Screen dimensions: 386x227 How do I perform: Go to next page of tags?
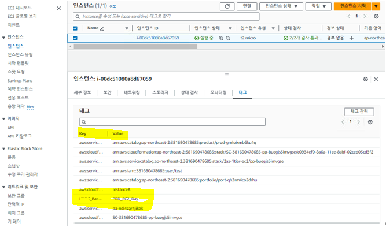[359, 122]
